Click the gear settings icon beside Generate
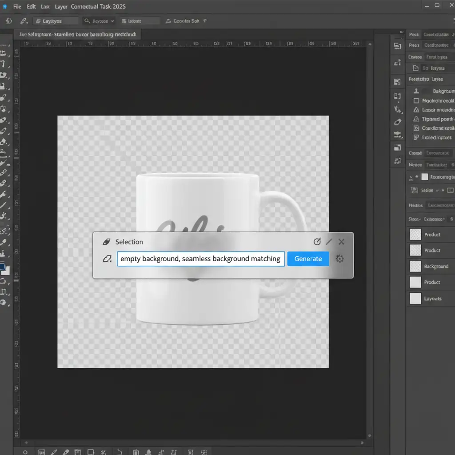Viewport: 455px width, 455px height. (x=339, y=259)
